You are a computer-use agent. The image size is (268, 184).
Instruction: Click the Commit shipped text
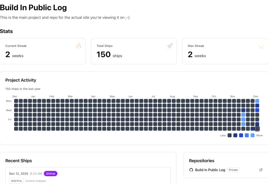(36, 181)
